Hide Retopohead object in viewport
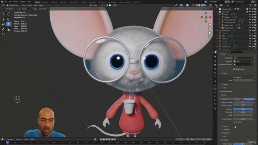This screenshot has height=145, width=258. click(x=253, y=28)
